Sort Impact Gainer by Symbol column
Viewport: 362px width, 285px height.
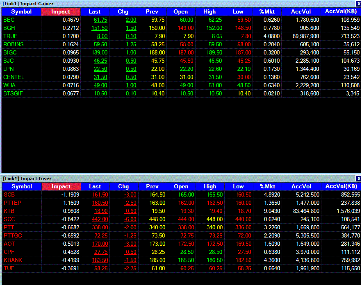click(x=21, y=12)
